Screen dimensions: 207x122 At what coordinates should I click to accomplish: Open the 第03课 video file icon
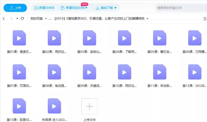coord(89,38)
